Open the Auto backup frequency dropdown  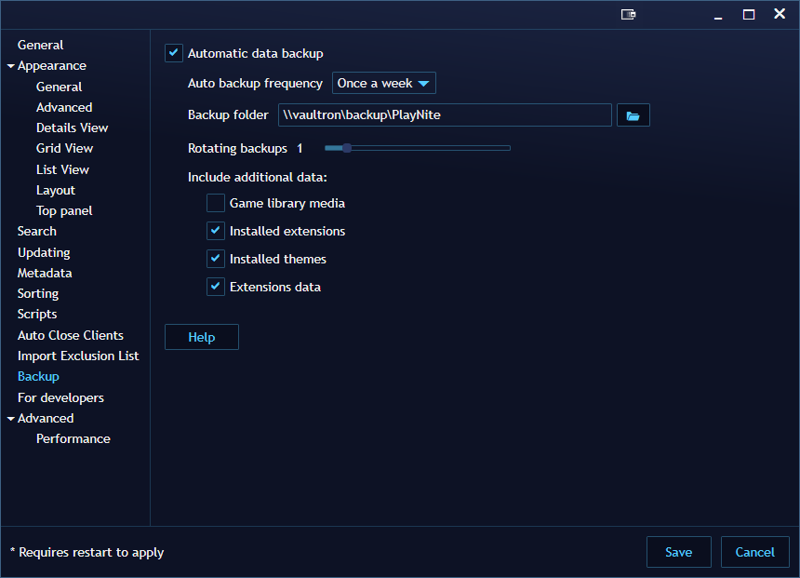pyautogui.click(x=383, y=83)
